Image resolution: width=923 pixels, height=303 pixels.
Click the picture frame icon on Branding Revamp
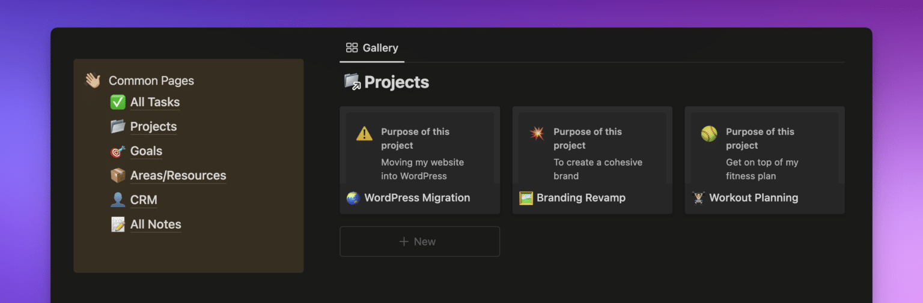pos(526,198)
